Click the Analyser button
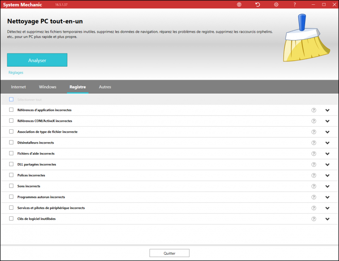 (x=37, y=60)
